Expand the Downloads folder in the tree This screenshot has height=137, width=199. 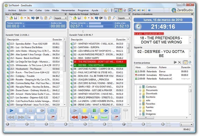click(140, 94)
